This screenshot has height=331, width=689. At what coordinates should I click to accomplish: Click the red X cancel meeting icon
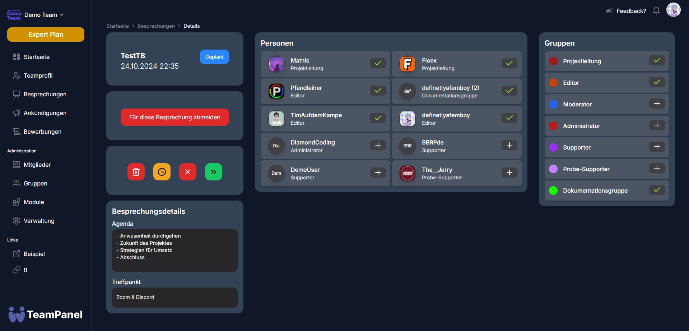188,172
